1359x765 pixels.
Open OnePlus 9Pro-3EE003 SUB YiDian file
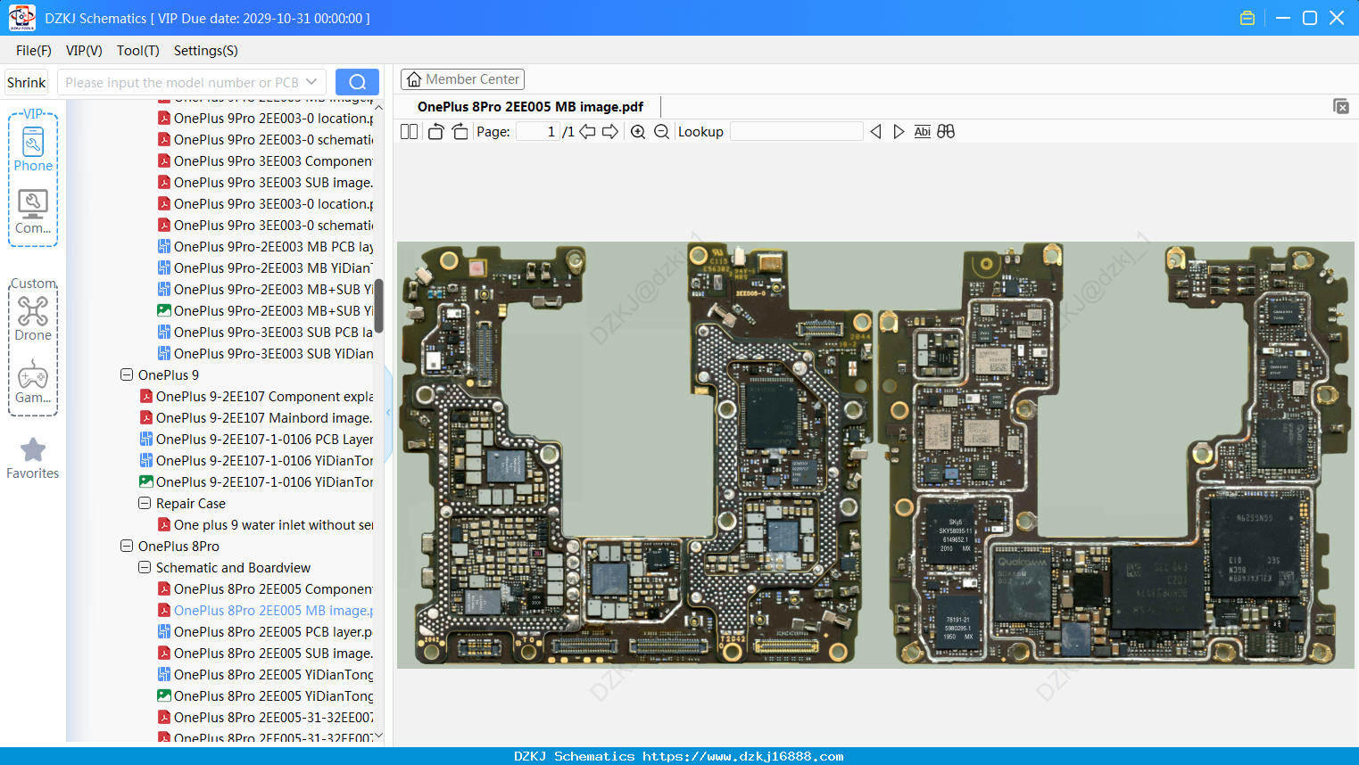[x=265, y=353]
